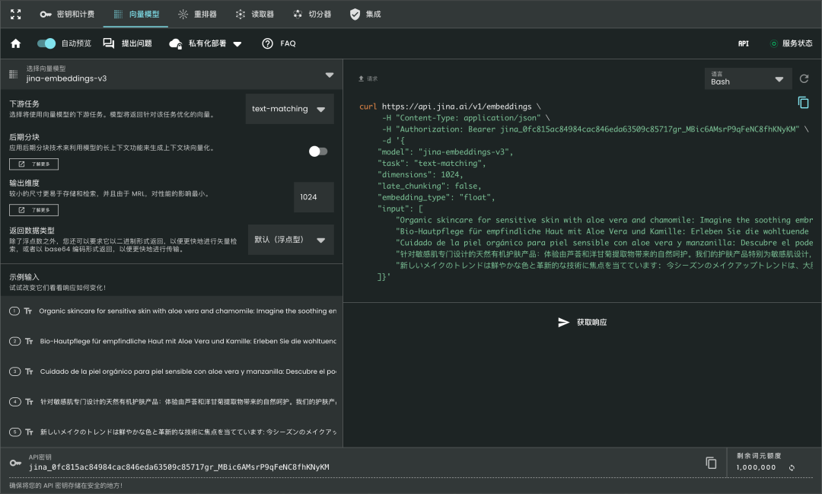Open 默认（浮点型）data type dropdown
The image size is (822, 494).
pos(291,240)
